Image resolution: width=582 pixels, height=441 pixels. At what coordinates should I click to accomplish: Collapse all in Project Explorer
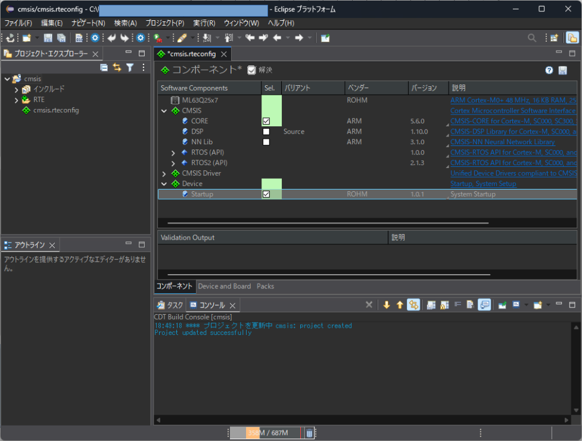click(104, 67)
